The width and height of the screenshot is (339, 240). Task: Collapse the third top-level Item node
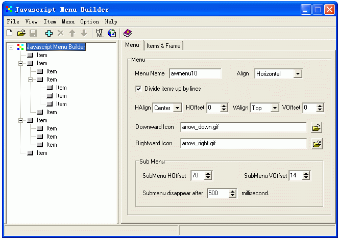[20, 120]
